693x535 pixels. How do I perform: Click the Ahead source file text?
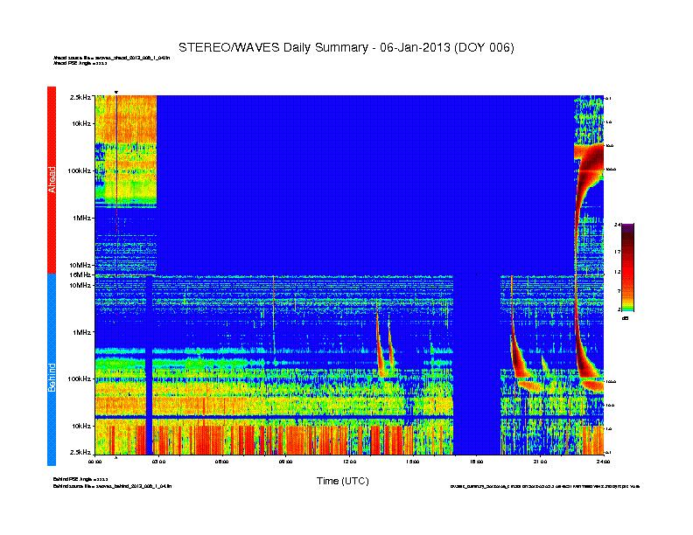click(111, 58)
